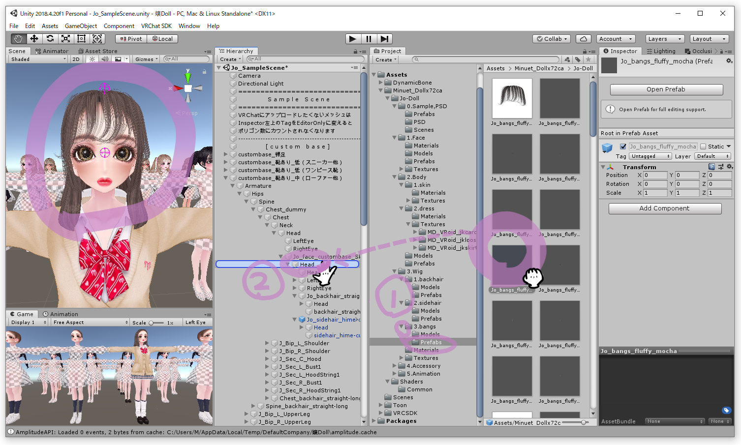Click the Position X input field

[655, 175]
